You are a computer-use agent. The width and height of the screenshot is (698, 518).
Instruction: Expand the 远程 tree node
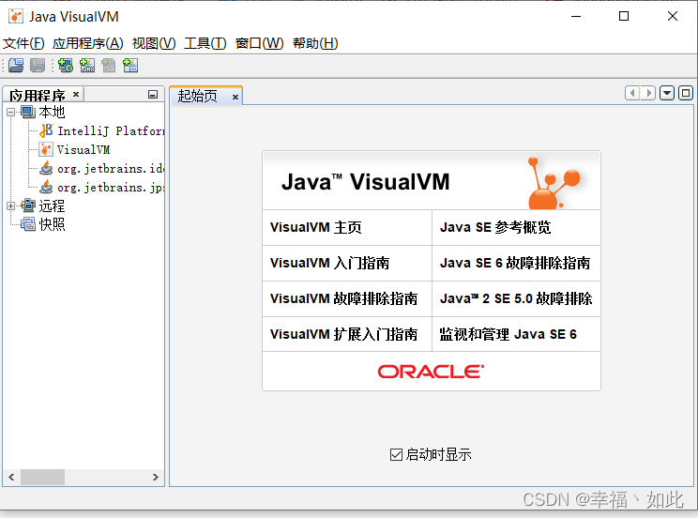(x=11, y=206)
